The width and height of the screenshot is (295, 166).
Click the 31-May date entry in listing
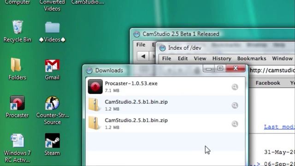[279, 152]
